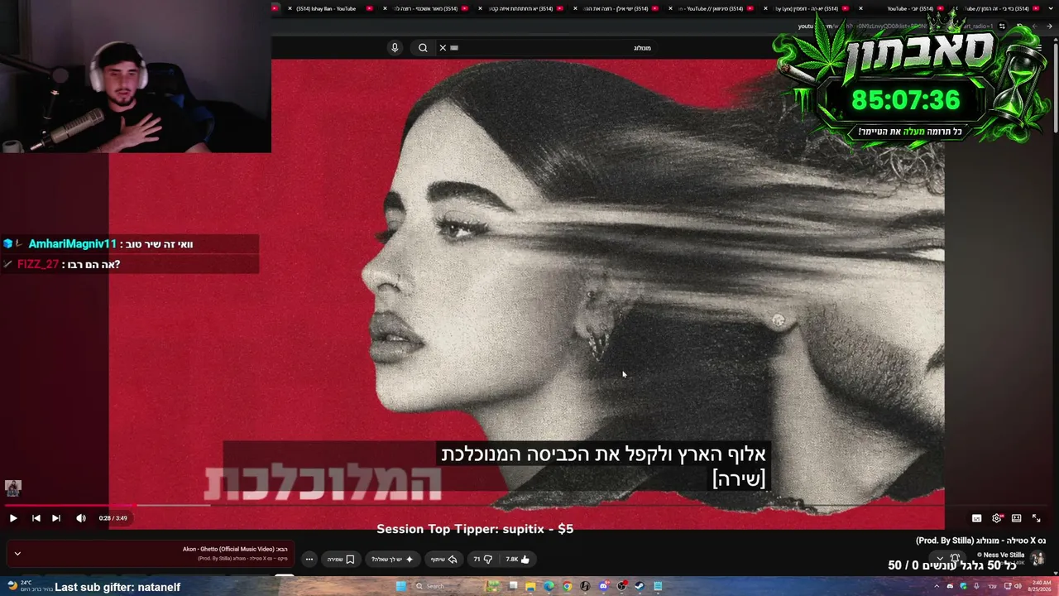
Task: Clear the YouTube search box text
Action: tap(443, 48)
